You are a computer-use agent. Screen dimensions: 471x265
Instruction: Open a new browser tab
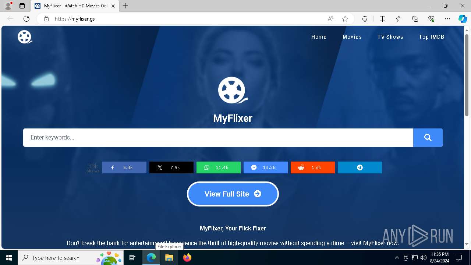coord(125,6)
